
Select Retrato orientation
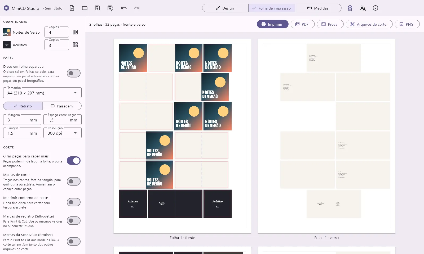point(23,106)
